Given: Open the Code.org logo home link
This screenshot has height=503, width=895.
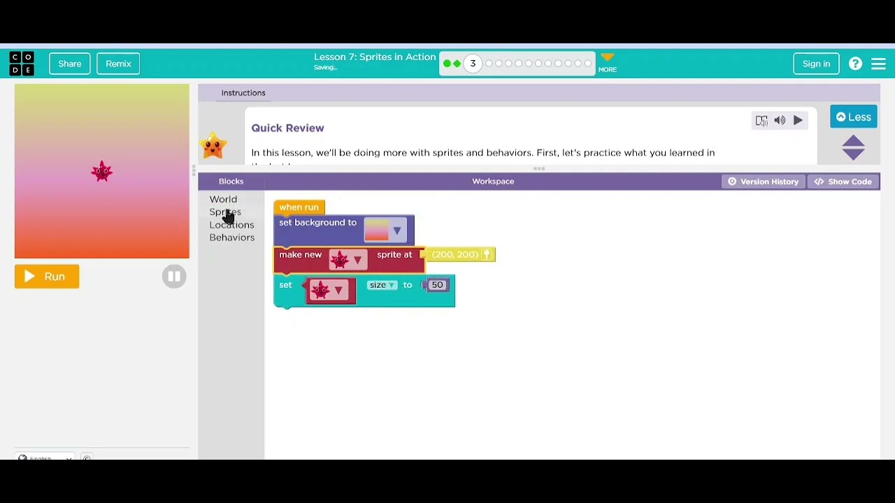Looking at the screenshot, I should point(21,64).
